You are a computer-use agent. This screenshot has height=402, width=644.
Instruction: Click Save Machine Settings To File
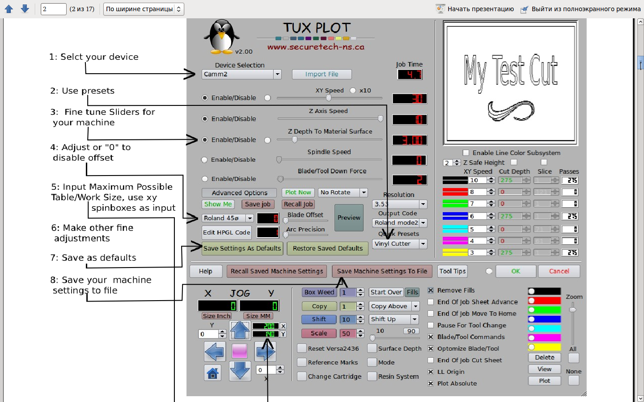[x=382, y=271]
